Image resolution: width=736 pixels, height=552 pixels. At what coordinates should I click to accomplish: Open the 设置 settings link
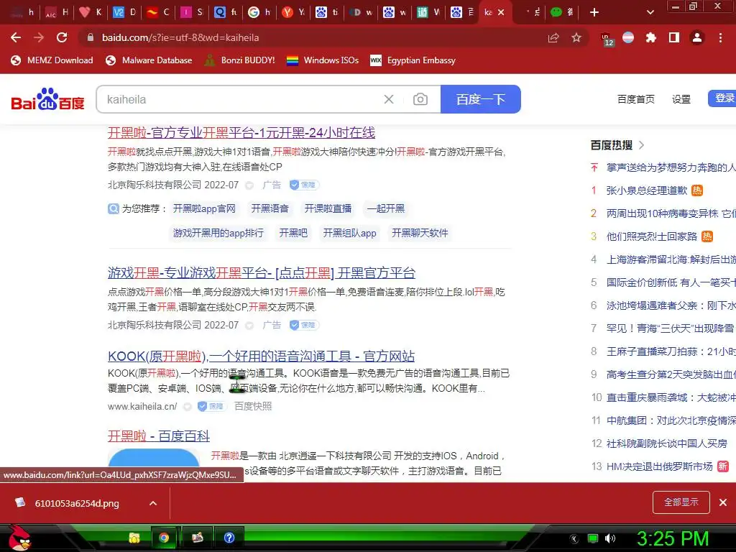[681, 99]
